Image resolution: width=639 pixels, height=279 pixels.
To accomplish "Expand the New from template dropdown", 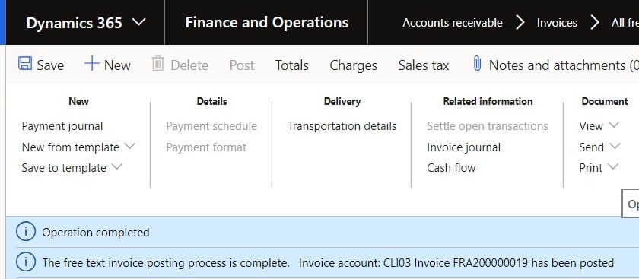I will tap(129, 146).
